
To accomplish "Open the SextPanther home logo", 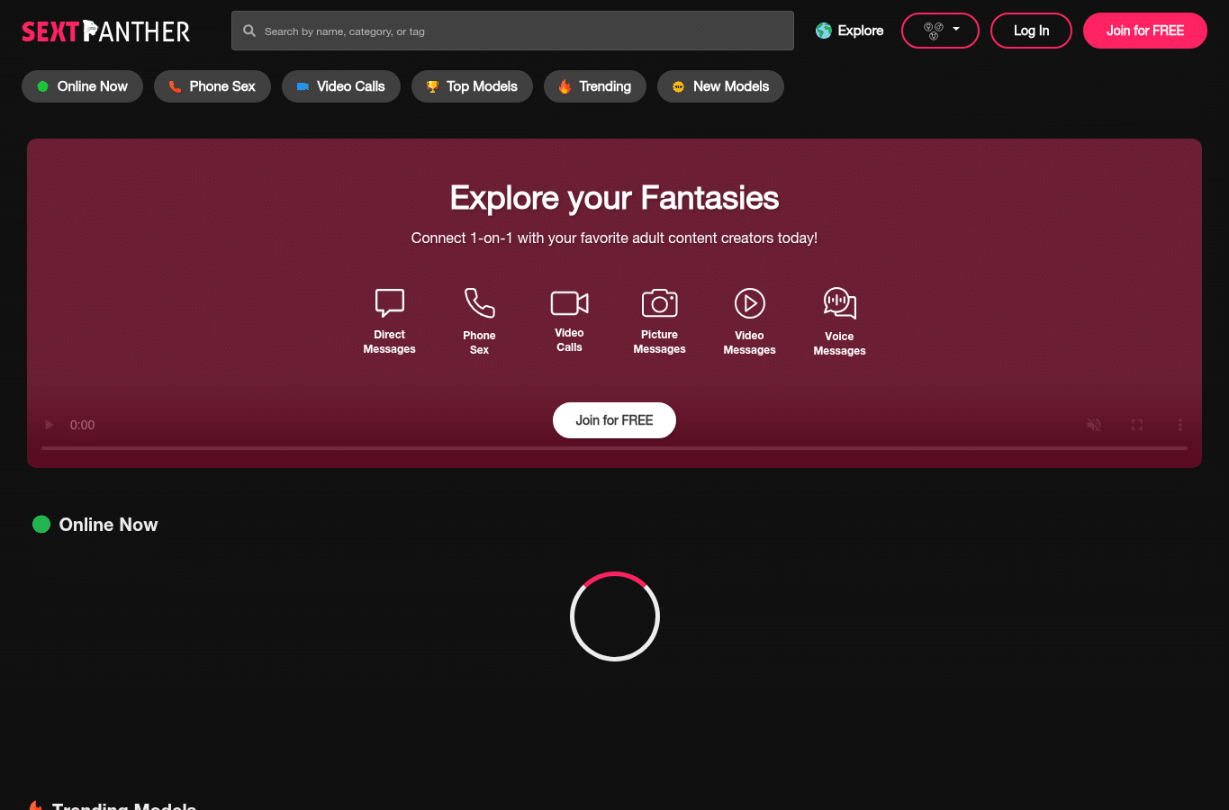I will pos(106,31).
